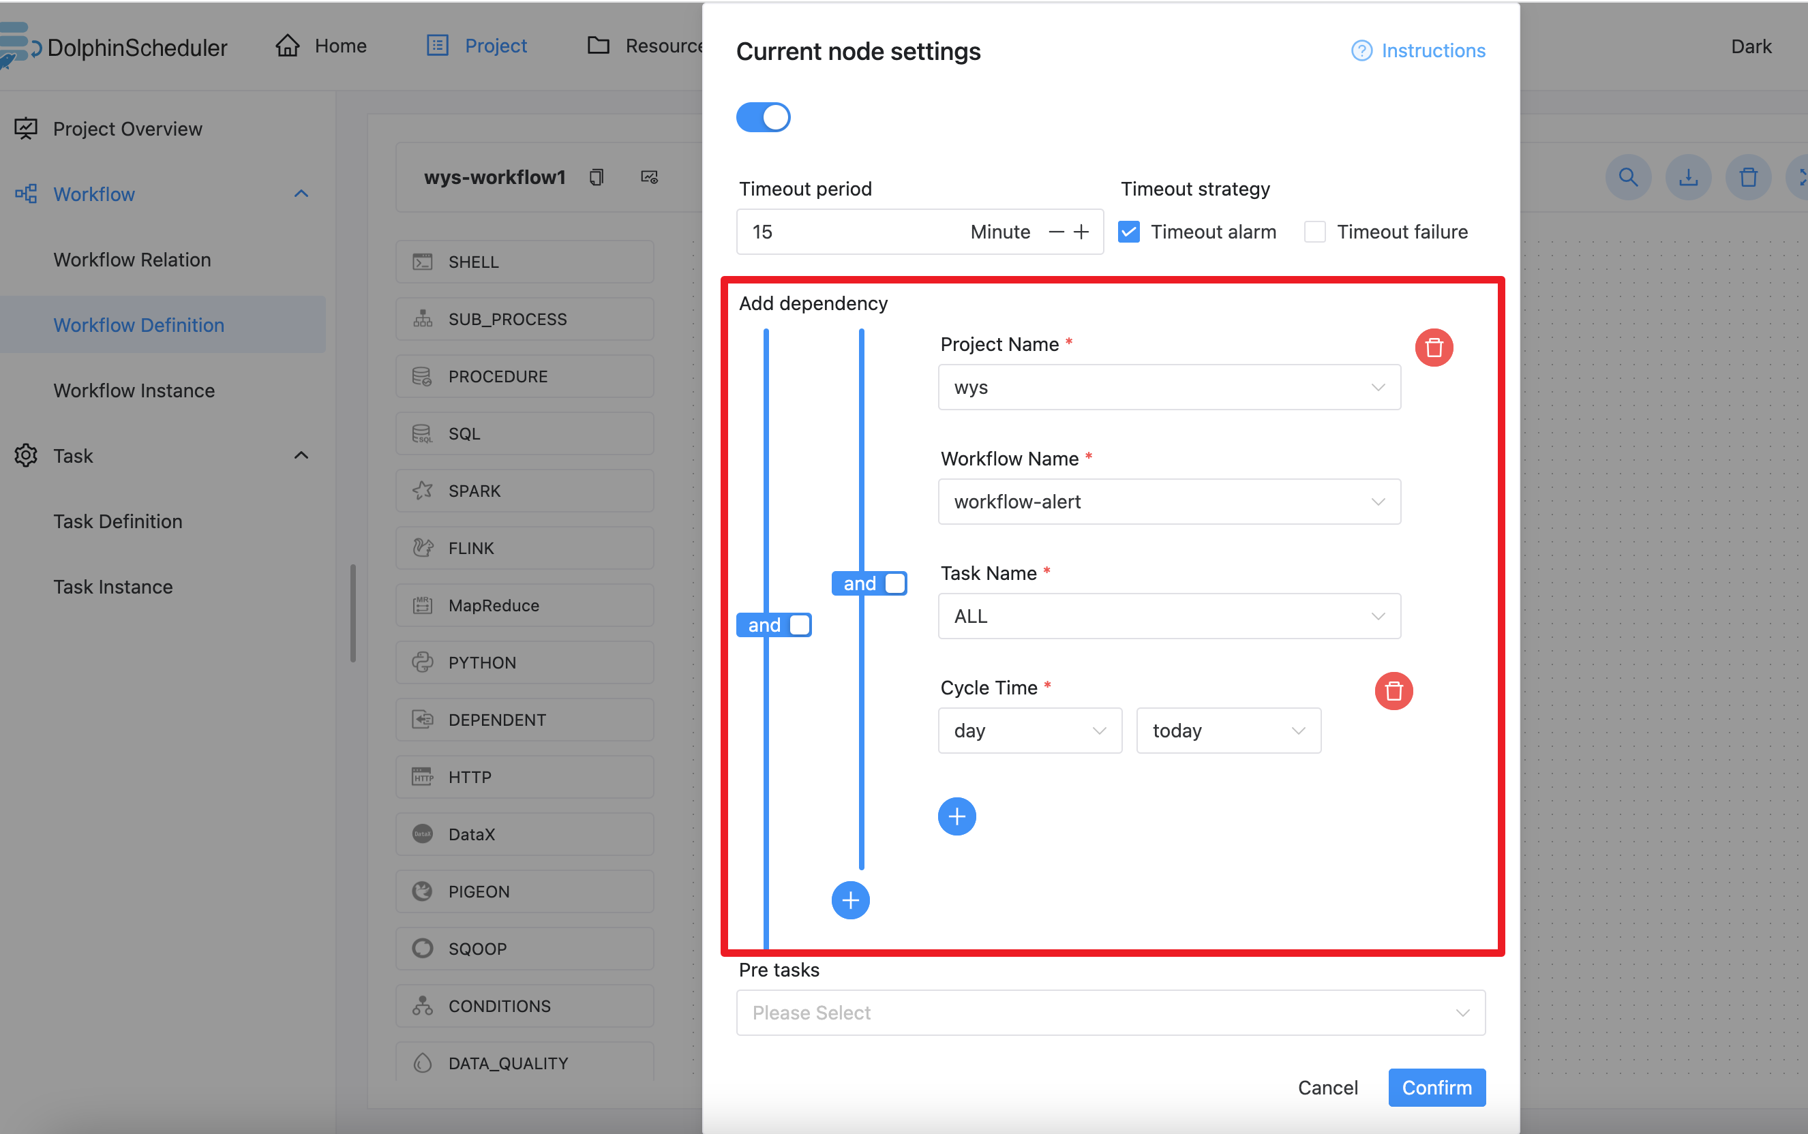Click the Confirm button
Image resolution: width=1808 pixels, height=1134 pixels.
[x=1435, y=1087]
